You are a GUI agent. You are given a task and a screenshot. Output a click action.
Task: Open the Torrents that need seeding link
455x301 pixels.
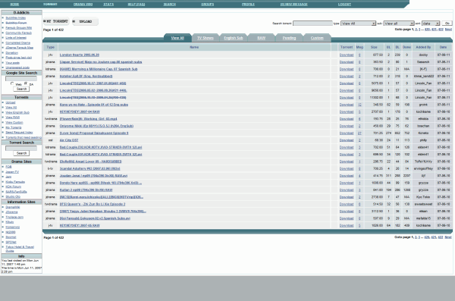[x=24, y=137]
